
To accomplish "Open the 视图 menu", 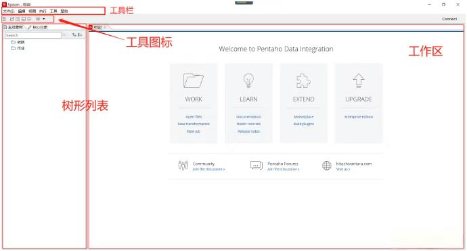I will click(32, 11).
